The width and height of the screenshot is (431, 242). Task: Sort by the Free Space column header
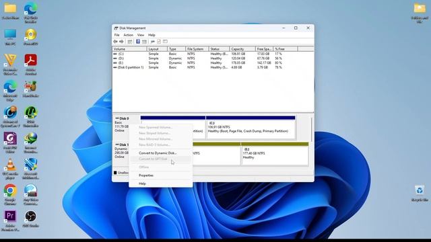264,49
